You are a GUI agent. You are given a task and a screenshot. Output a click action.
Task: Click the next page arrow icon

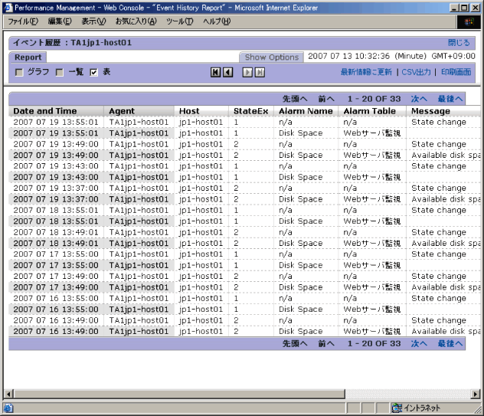[247, 72]
